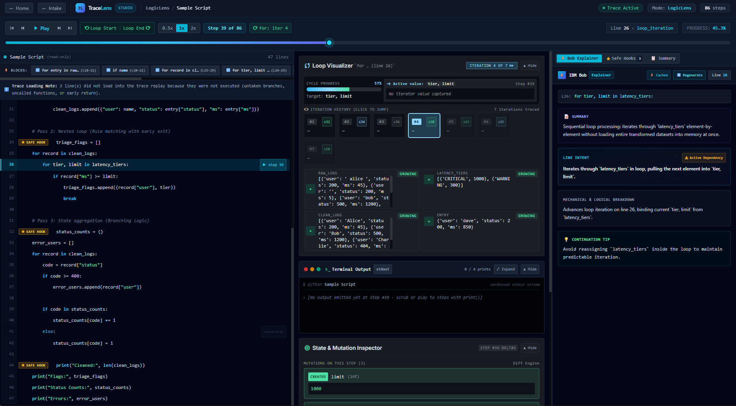Click the TraceLens TL logo icon
The image size is (736, 406).
click(x=80, y=8)
